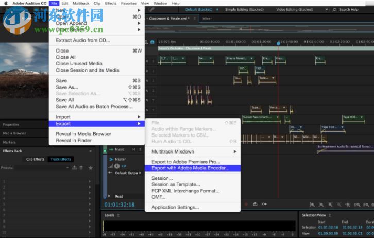Click the Music track input icon
The image size is (374, 238).
click(111, 149)
